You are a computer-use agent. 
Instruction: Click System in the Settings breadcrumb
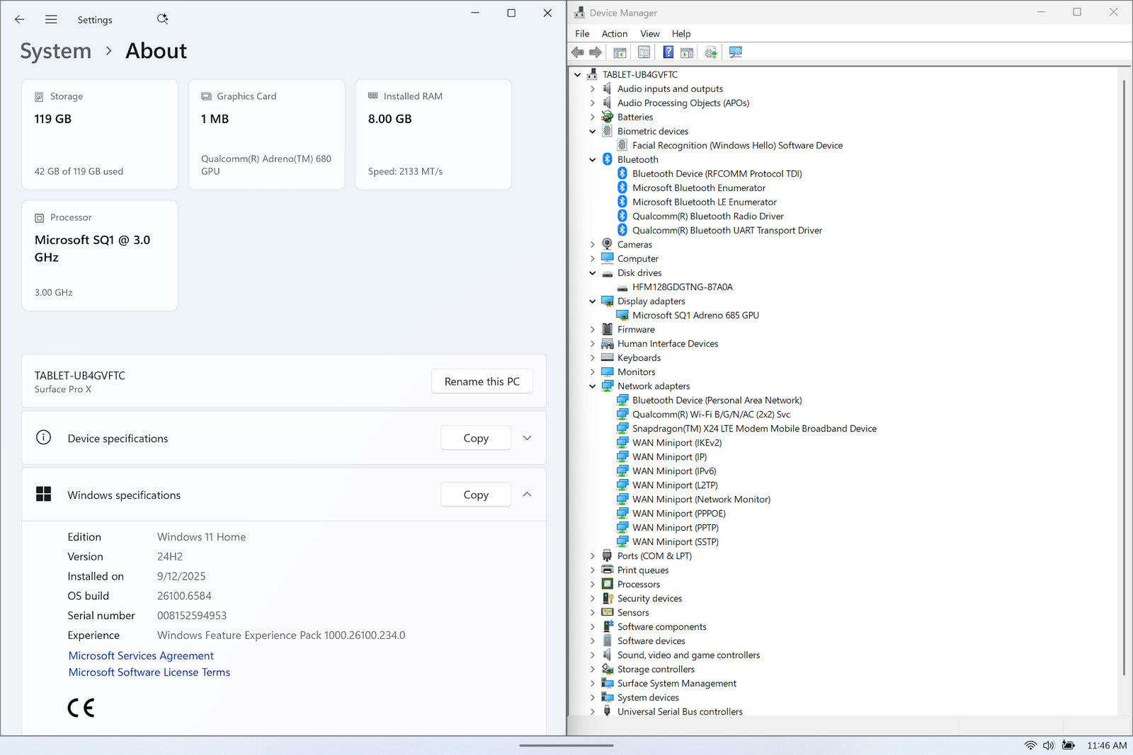[56, 51]
